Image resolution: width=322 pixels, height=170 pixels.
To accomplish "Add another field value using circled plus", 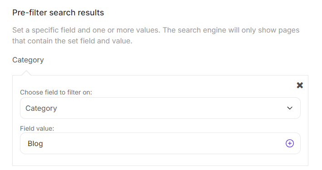I will (289, 143).
